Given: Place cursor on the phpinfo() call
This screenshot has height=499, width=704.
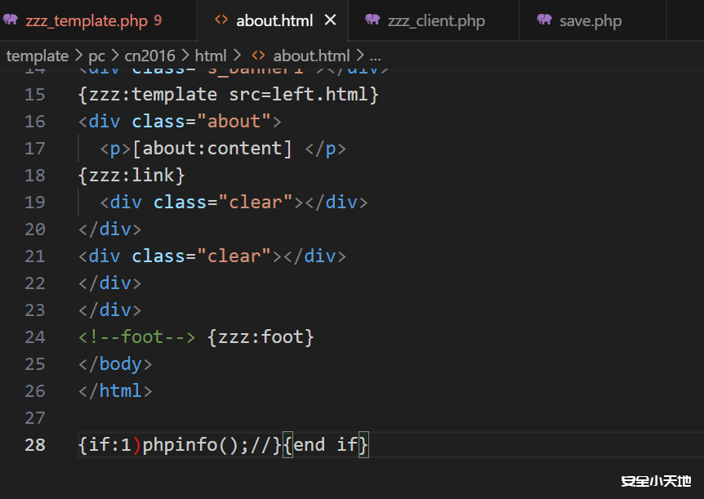Looking at the screenshot, I should point(188,444).
